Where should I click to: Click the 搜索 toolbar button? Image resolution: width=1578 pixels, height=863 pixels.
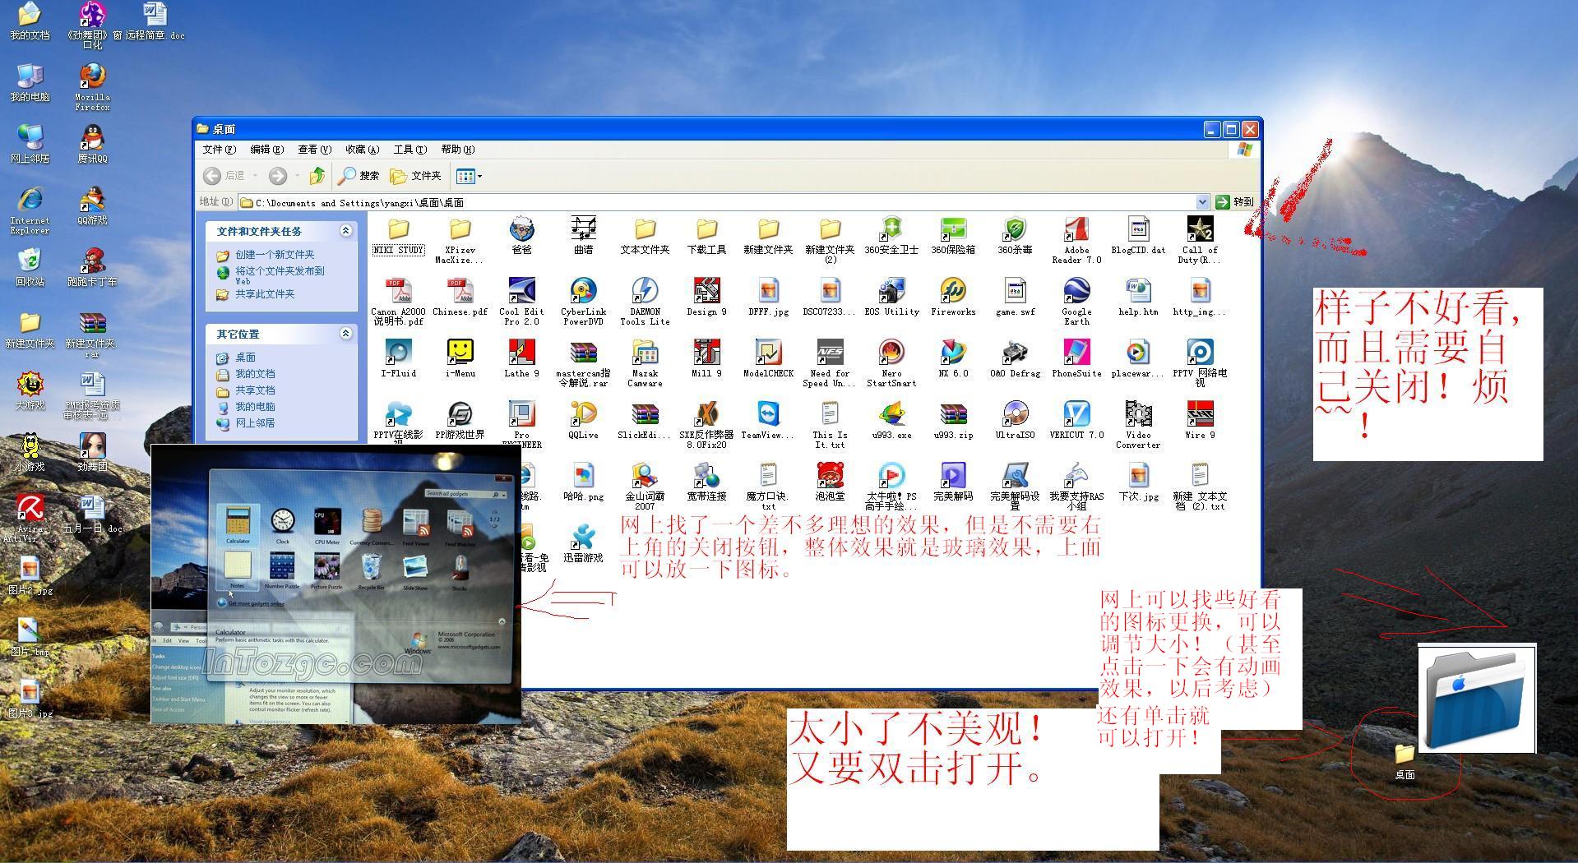pyautogui.click(x=359, y=175)
